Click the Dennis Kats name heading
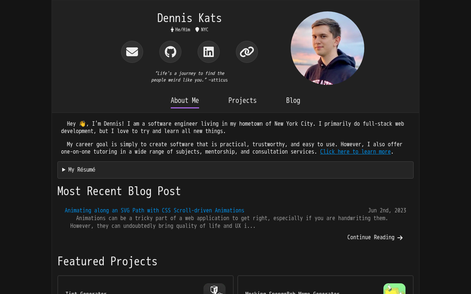 pyautogui.click(x=190, y=18)
